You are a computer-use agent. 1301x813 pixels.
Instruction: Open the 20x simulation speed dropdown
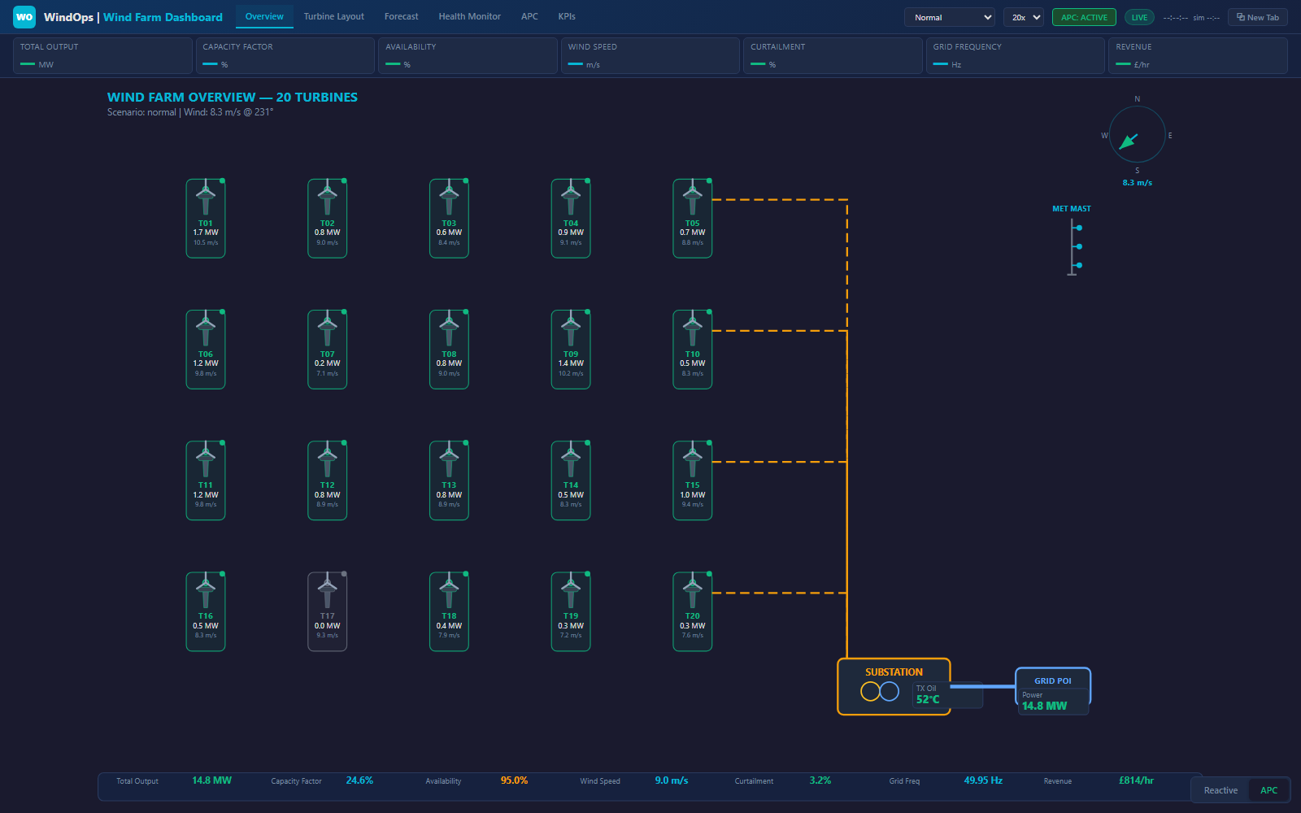[x=1023, y=15]
